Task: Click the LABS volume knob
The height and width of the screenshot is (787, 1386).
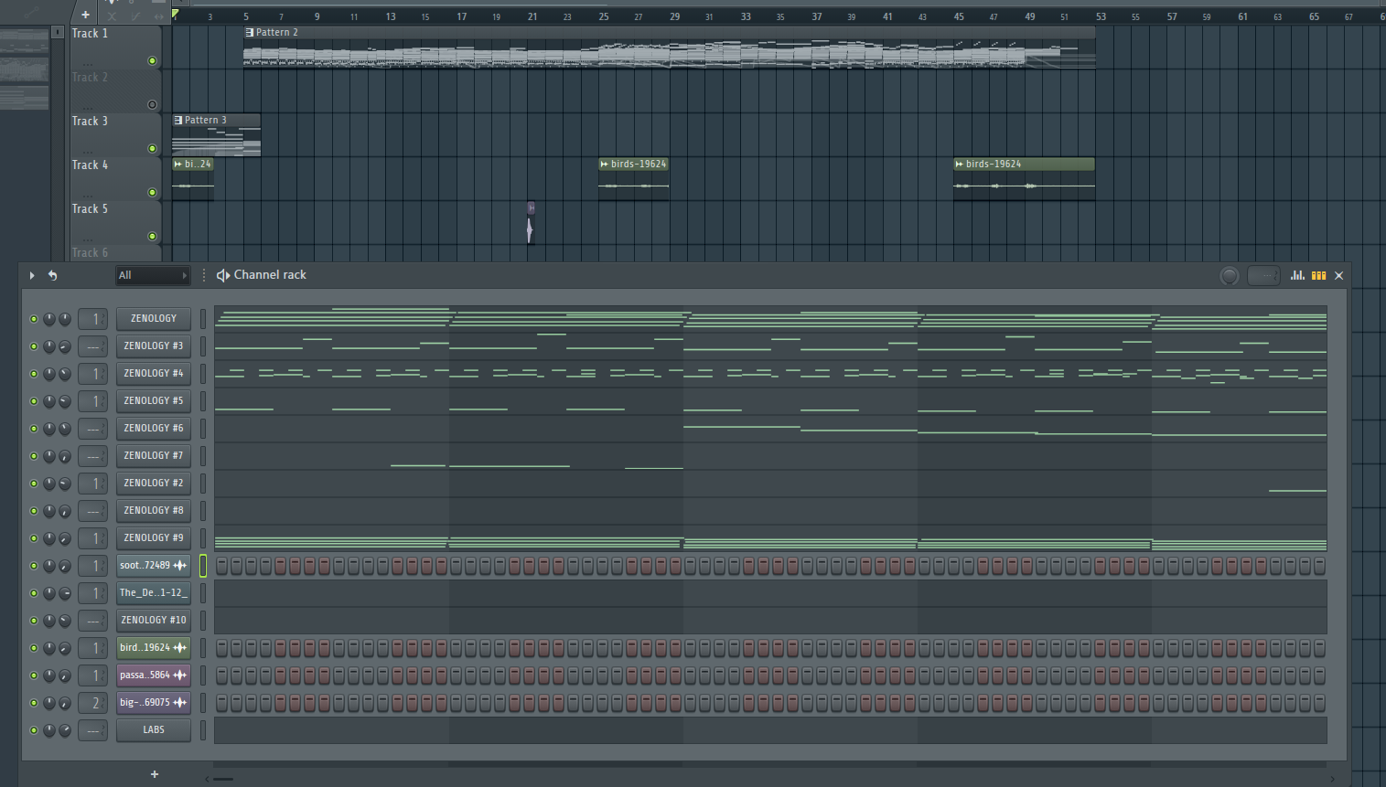Action: click(x=65, y=730)
